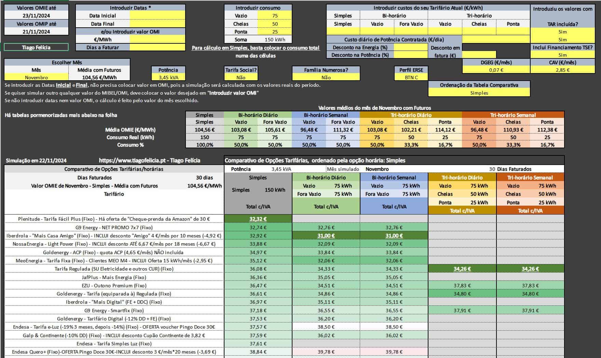601x358 pixels.
Task: Click the Bi-horário Diário comparison column header
Action: pos(326,178)
